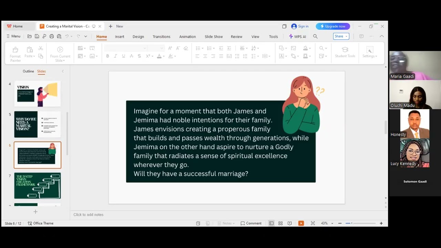
Task: Click the Format Painter tool
Action: (15, 54)
